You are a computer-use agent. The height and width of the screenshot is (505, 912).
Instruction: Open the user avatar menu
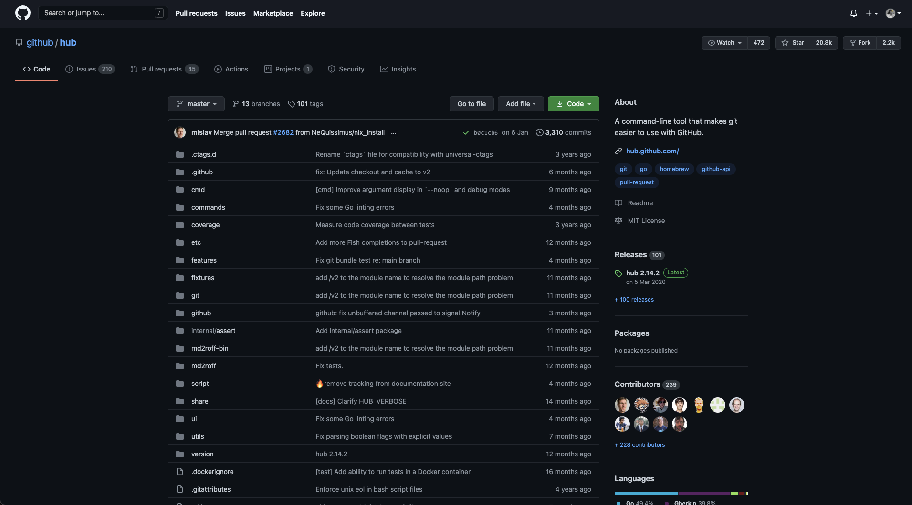pyautogui.click(x=893, y=13)
